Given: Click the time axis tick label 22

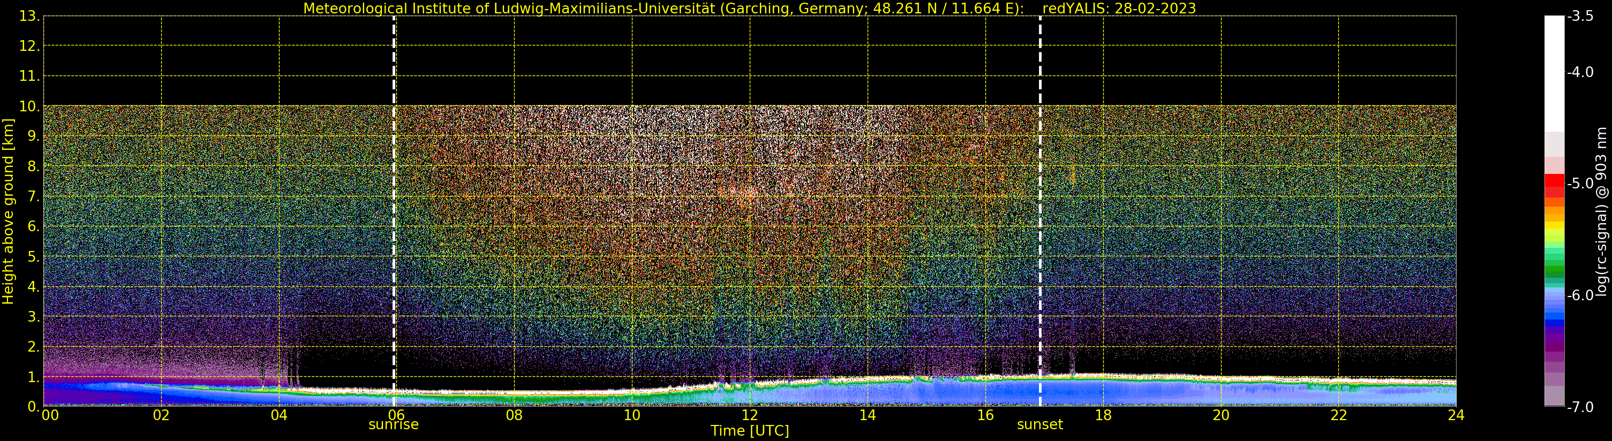Looking at the screenshot, I should 1338,415.
